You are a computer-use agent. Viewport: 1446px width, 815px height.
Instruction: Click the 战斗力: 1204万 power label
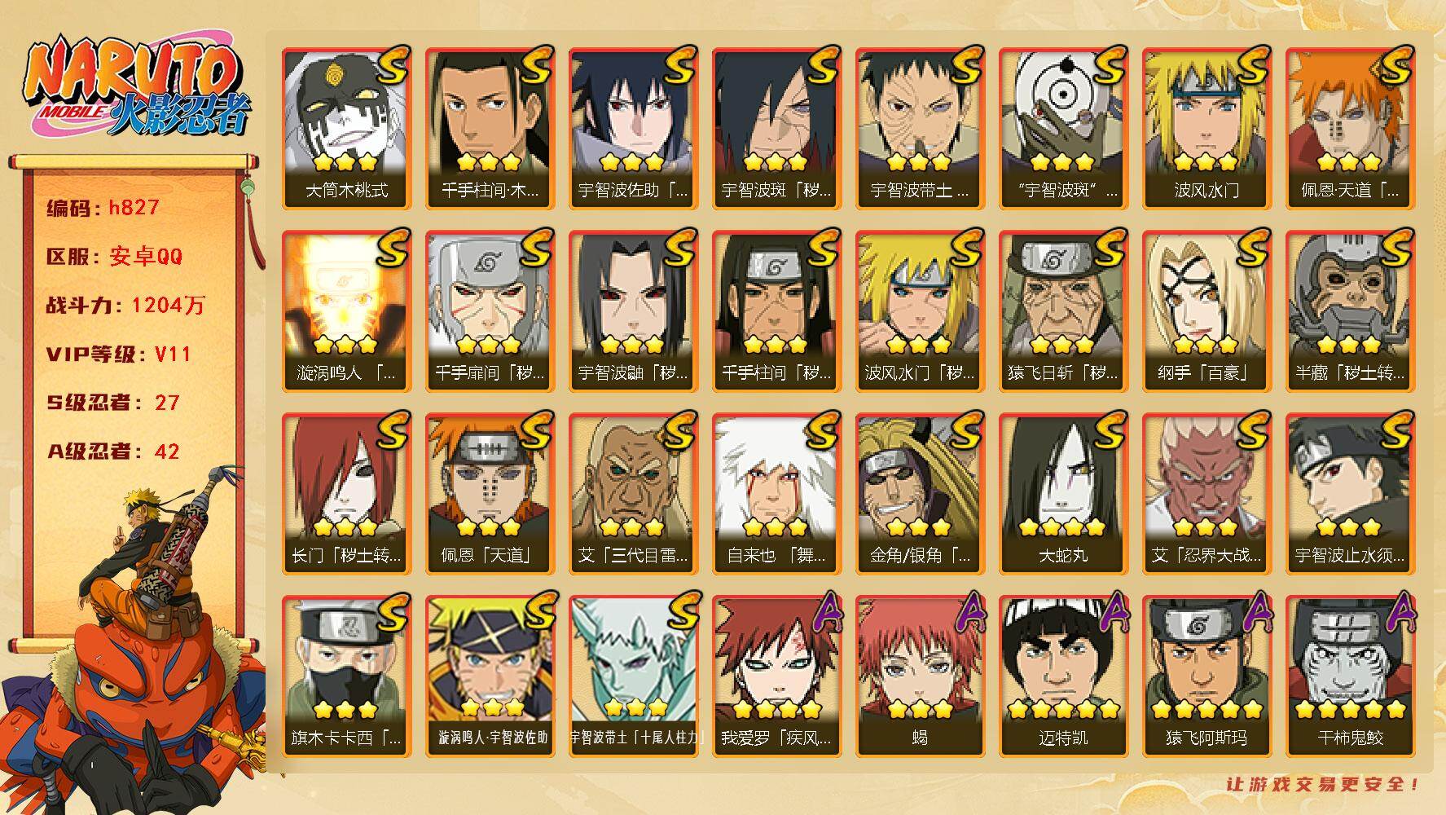(125, 305)
